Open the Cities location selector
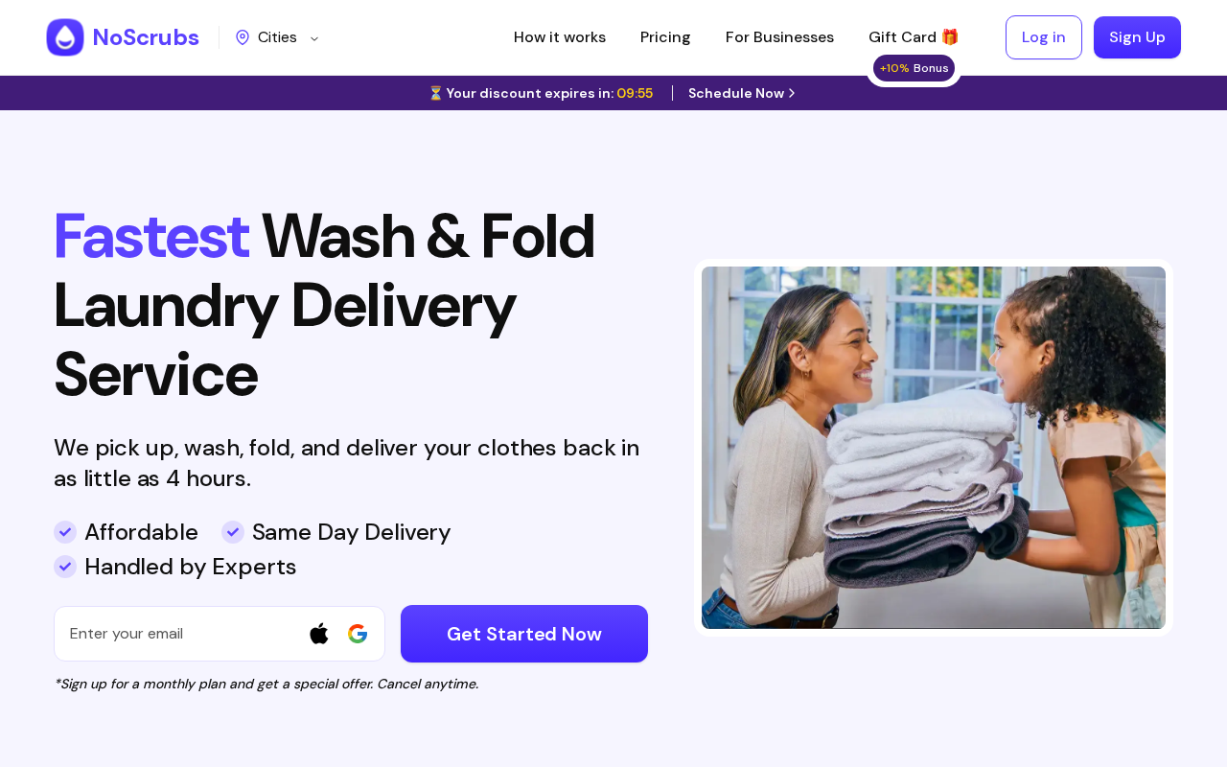 (x=277, y=37)
